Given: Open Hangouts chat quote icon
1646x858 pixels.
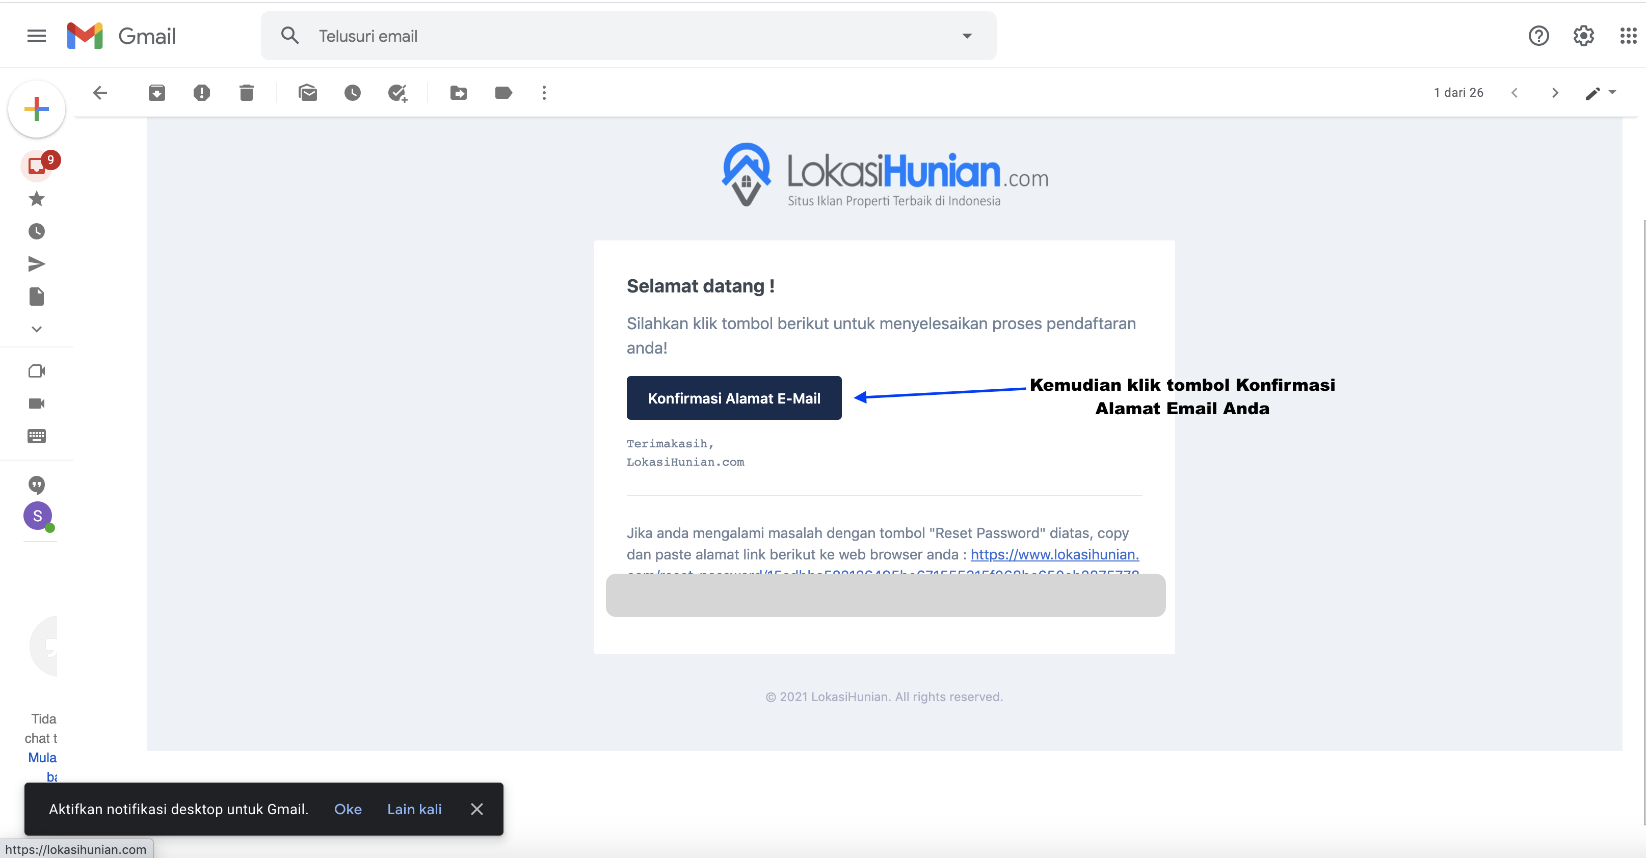Looking at the screenshot, I should [x=36, y=485].
